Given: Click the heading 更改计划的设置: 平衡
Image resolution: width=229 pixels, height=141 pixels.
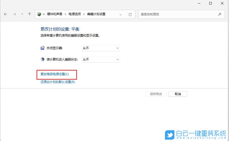Looking at the screenshot, I should pyautogui.click(x=60, y=29).
